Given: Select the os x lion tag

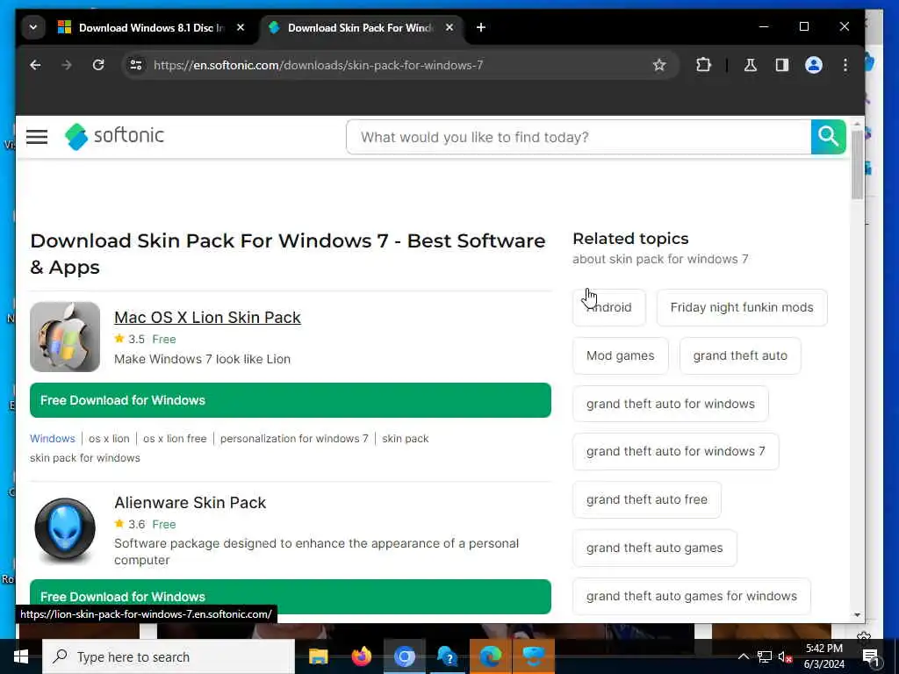Looking at the screenshot, I should [109, 439].
